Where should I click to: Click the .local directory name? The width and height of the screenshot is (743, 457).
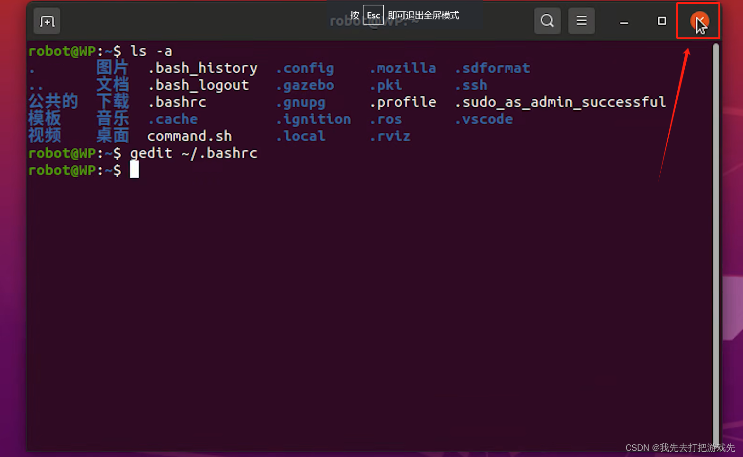(301, 137)
